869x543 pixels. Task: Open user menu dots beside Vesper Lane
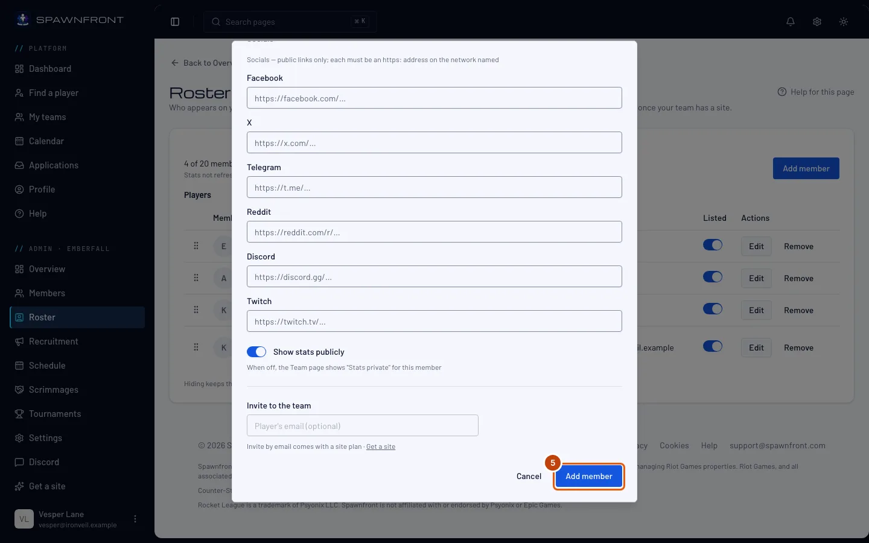(x=135, y=519)
